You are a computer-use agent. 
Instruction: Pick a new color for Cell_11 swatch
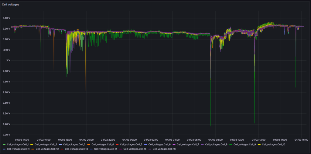pyautogui.click(x=4, y=149)
